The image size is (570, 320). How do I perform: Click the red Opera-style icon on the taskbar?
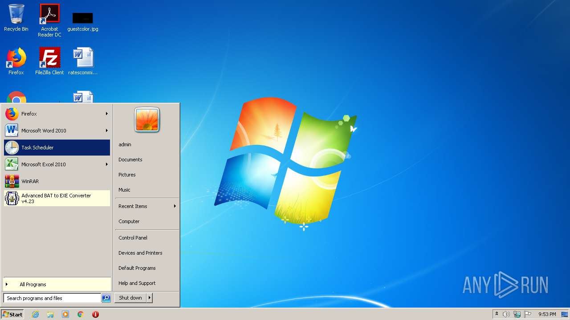95,314
